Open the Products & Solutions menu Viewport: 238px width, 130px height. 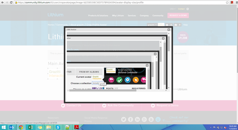[x=98, y=16]
